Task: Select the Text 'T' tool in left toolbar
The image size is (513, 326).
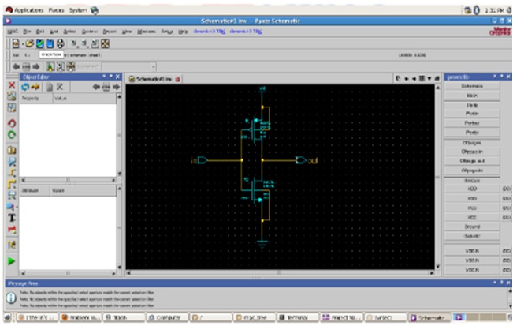Action: click(12, 216)
